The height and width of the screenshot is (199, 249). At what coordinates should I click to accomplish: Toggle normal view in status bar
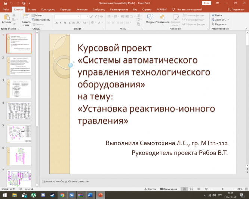(184, 189)
